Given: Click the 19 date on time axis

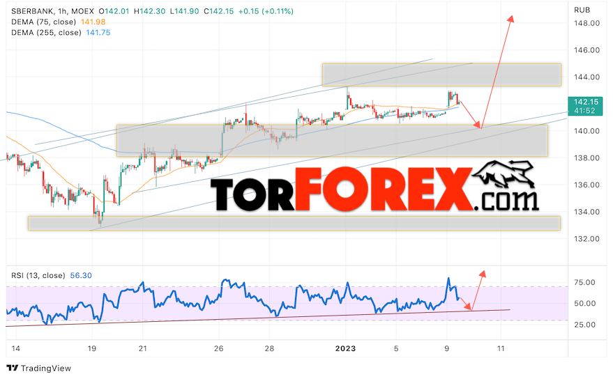Looking at the screenshot, I should [x=91, y=348].
